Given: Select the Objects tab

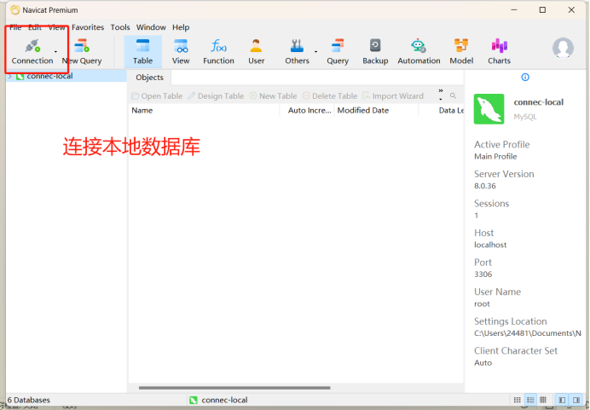Looking at the screenshot, I should tap(149, 78).
